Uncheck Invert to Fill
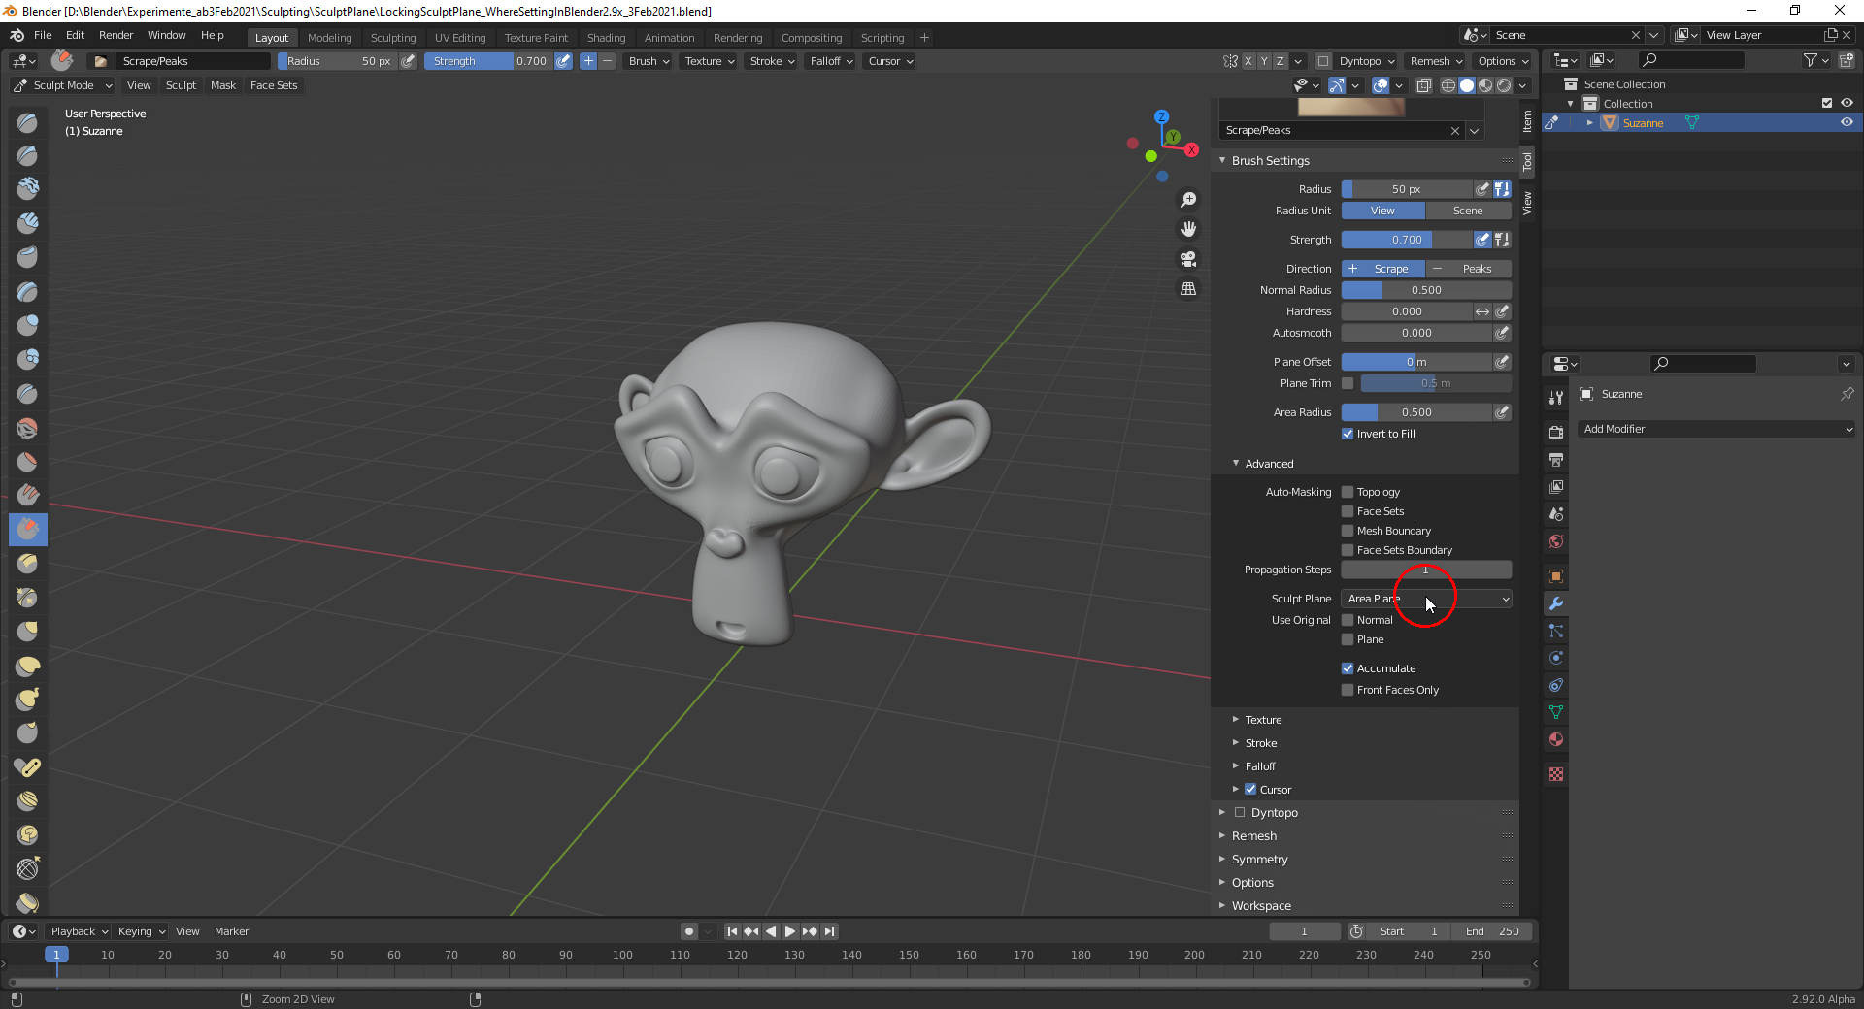Screen dimensions: 1864x1009 [1348, 434]
